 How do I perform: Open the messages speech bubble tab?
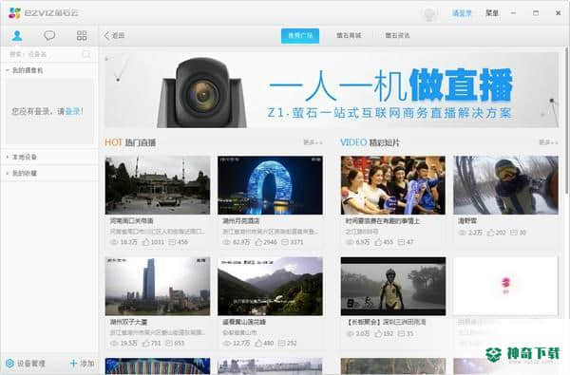click(x=49, y=36)
